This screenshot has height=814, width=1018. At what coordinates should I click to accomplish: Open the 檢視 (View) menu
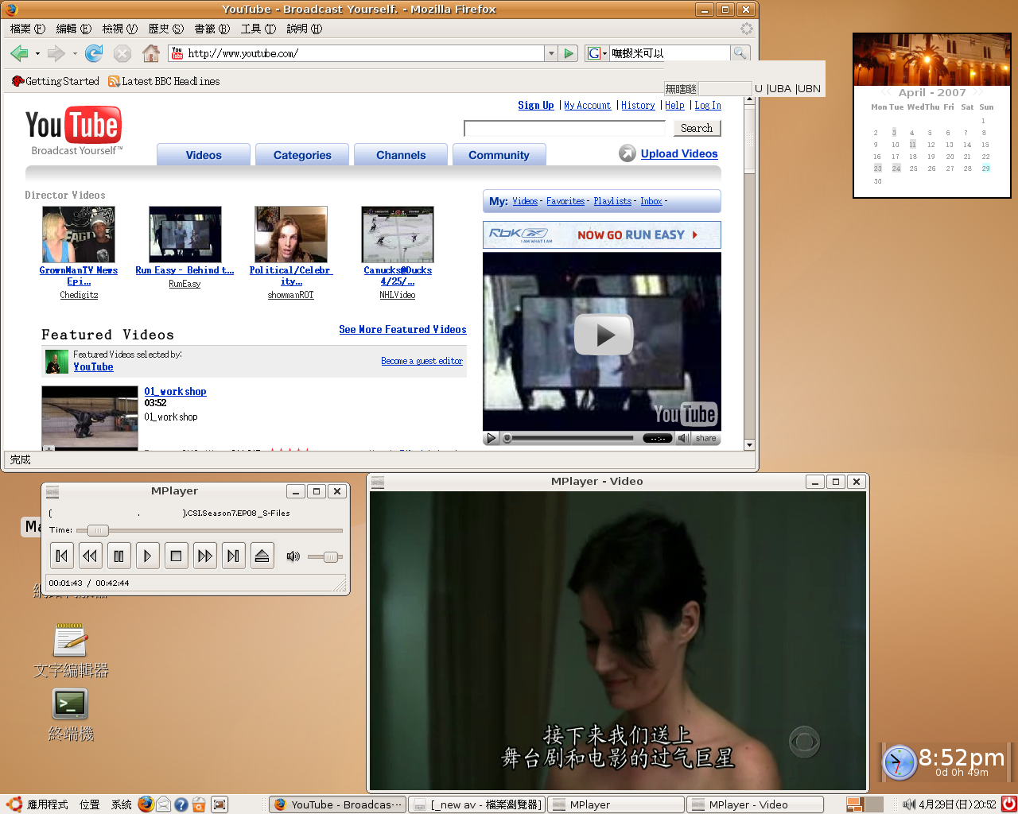[x=120, y=29]
